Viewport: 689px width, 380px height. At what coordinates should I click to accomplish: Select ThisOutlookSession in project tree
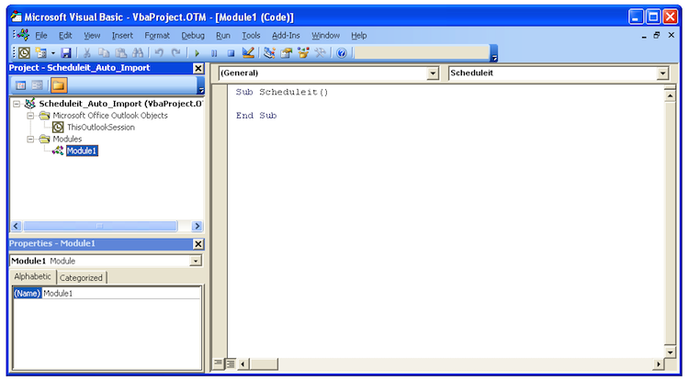(x=101, y=128)
